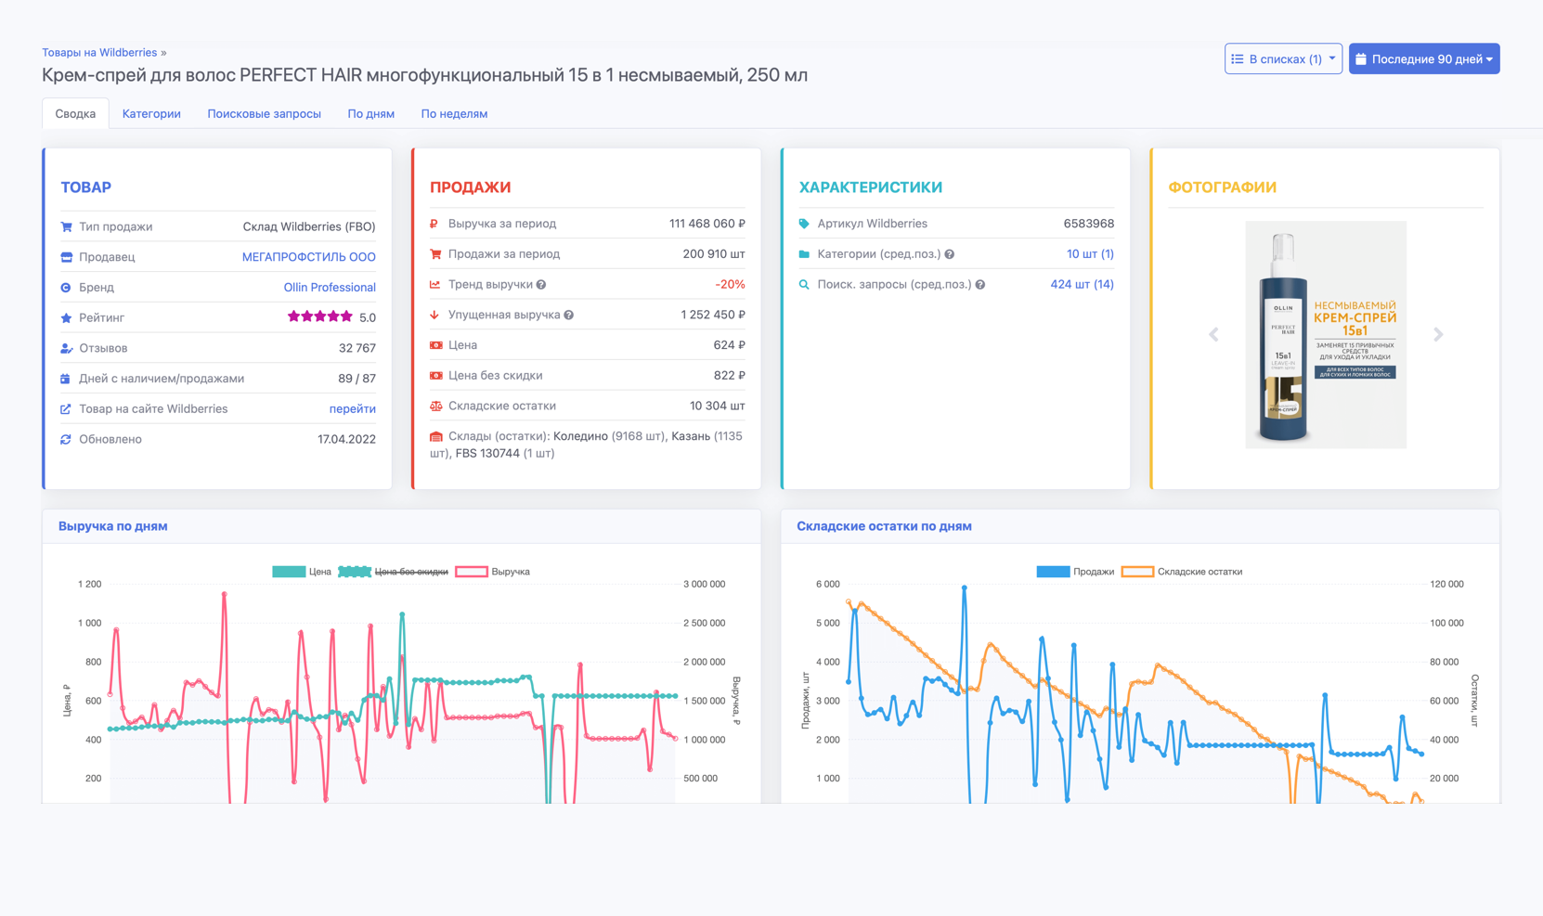Screen dimensions: 1543x916
Task: Click the 10 304 шт stock value
Action: click(717, 406)
